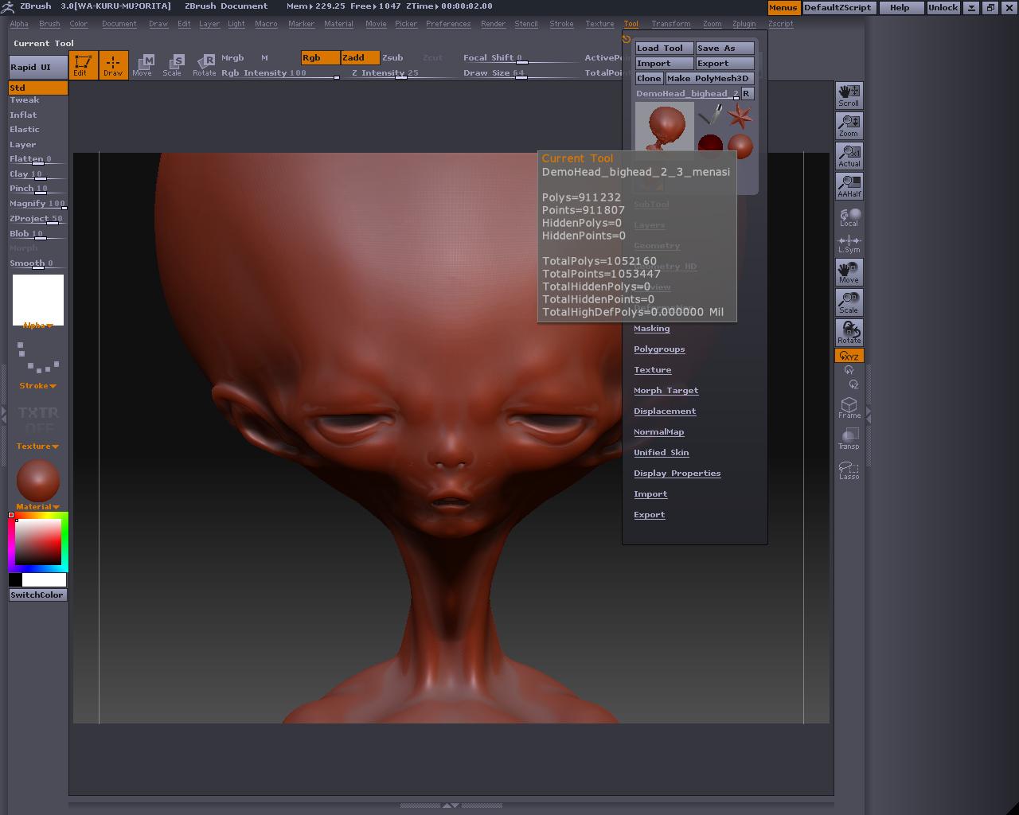Select the Scroll canvas navigation icon
This screenshot has width=1019, height=815.
[849, 96]
